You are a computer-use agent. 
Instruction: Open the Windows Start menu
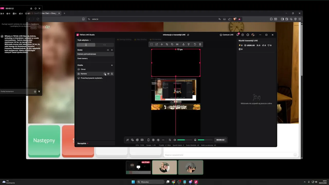[x=133, y=182]
